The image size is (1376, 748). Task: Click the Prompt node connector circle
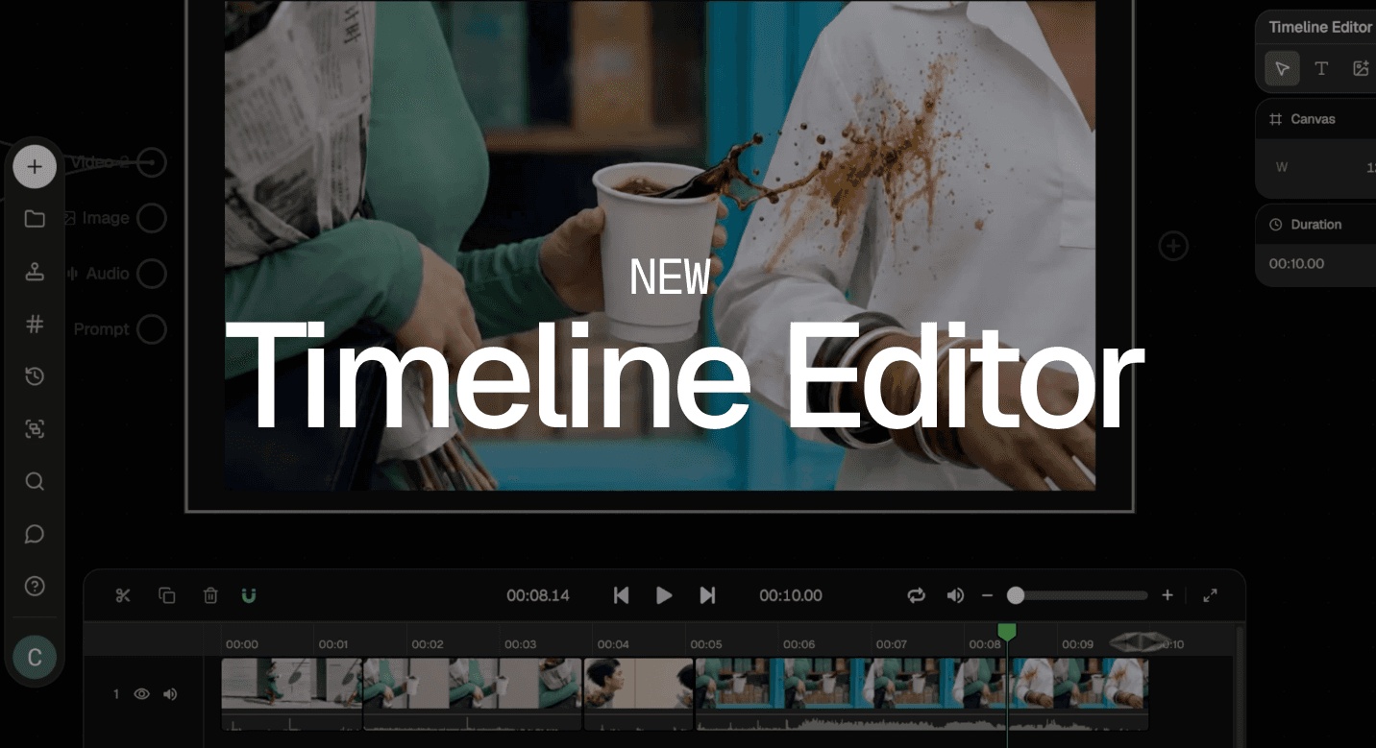[x=151, y=329]
